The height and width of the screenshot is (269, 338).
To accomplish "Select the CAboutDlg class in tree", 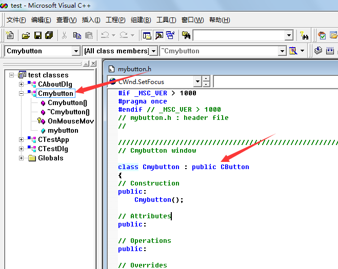I will [x=55, y=84].
